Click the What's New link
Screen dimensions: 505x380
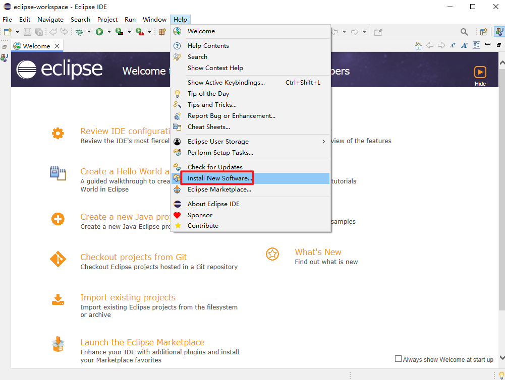point(318,252)
